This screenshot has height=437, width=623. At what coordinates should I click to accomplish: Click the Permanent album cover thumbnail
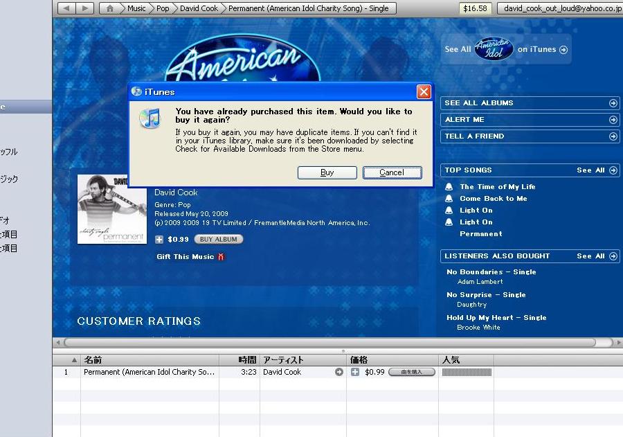point(112,209)
